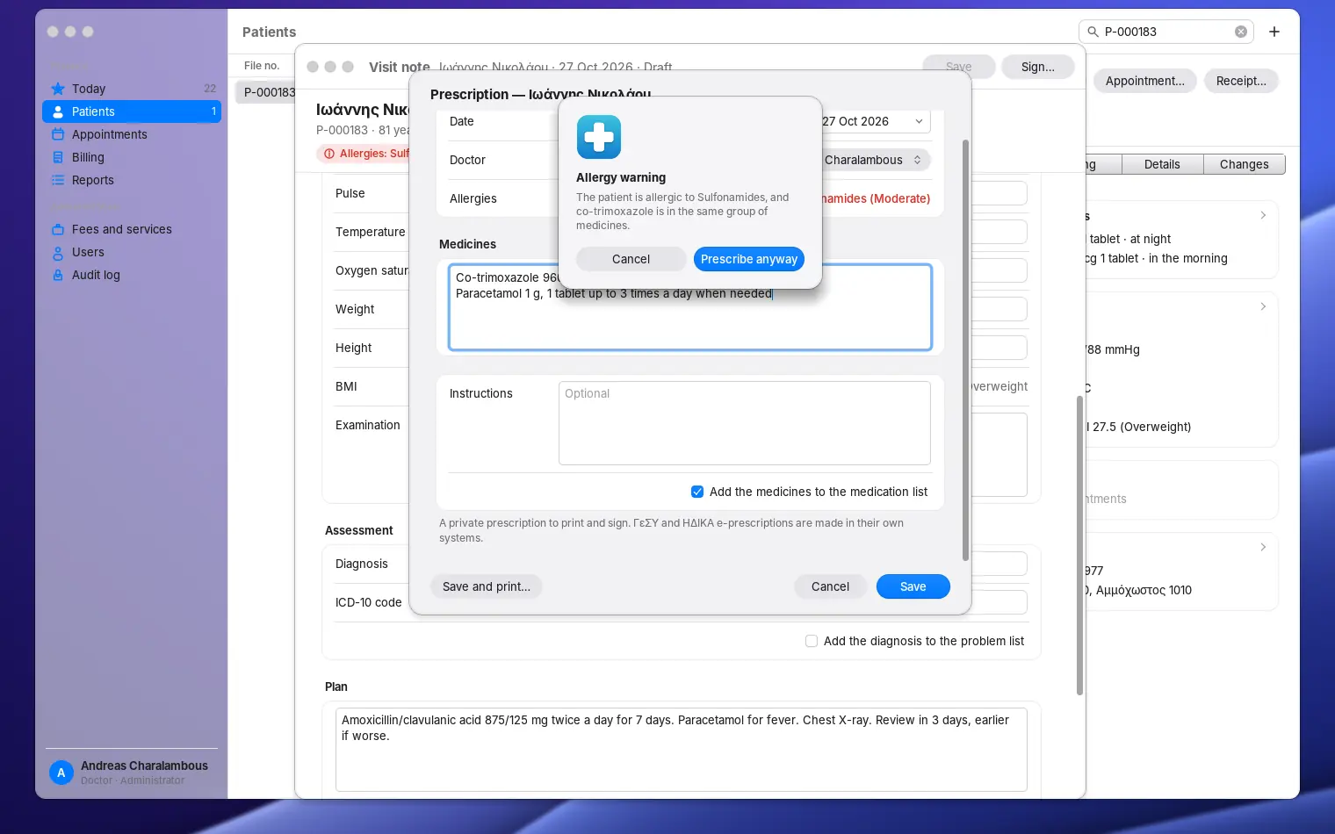
Task: Cancel the prescription sheet
Action: click(x=830, y=586)
